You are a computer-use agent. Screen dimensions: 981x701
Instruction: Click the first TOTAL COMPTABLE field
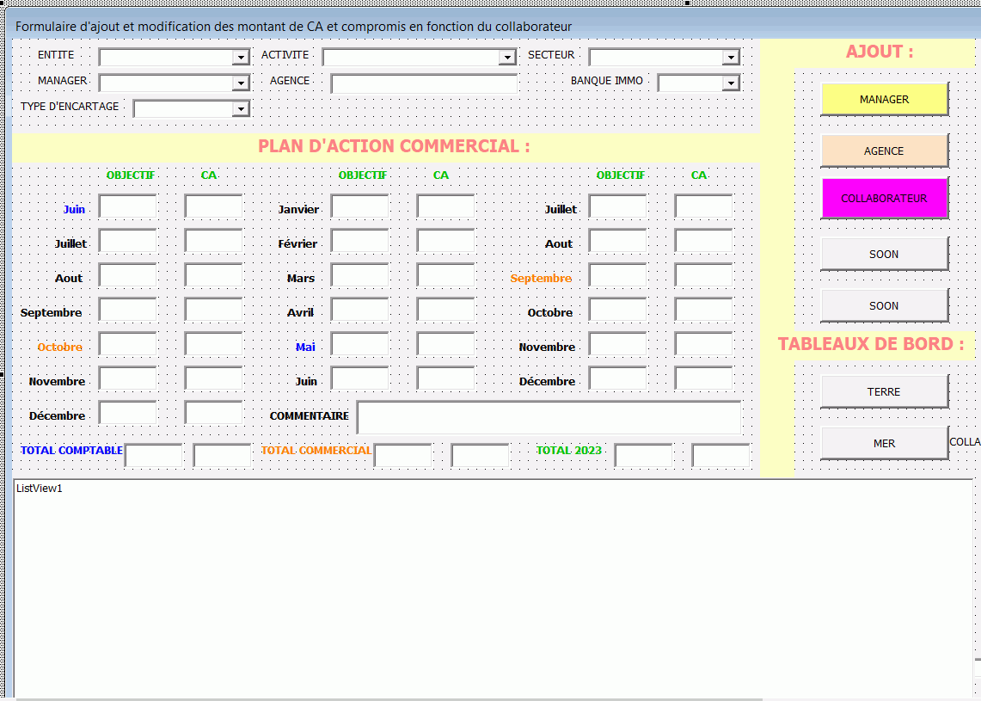point(154,456)
